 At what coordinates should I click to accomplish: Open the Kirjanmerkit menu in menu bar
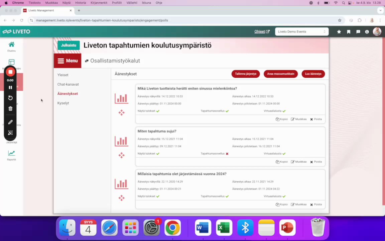[99, 3]
